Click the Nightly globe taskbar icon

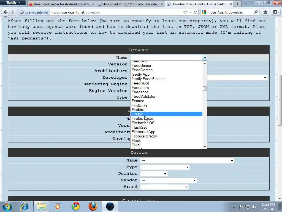(x=110, y=206)
